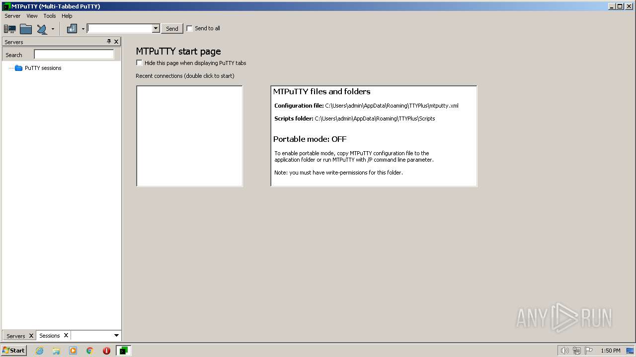The height and width of the screenshot is (357, 636).
Task: Open the Help menu
Action: 67,16
